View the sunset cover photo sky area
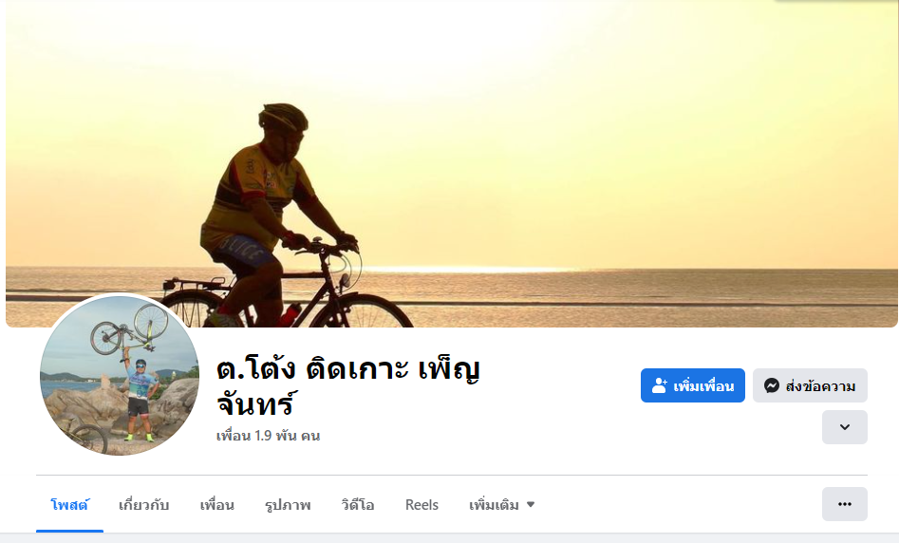The width and height of the screenshot is (899, 543). 573,115
